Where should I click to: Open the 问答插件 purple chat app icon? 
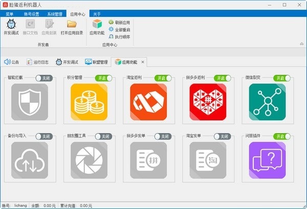(267, 160)
